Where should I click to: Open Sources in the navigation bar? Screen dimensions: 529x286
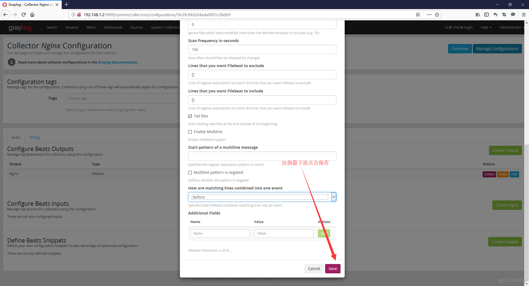coord(137,27)
